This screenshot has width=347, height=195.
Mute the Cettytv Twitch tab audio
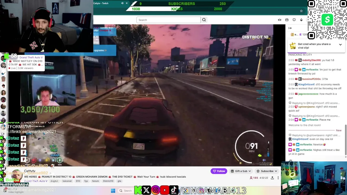122,3
